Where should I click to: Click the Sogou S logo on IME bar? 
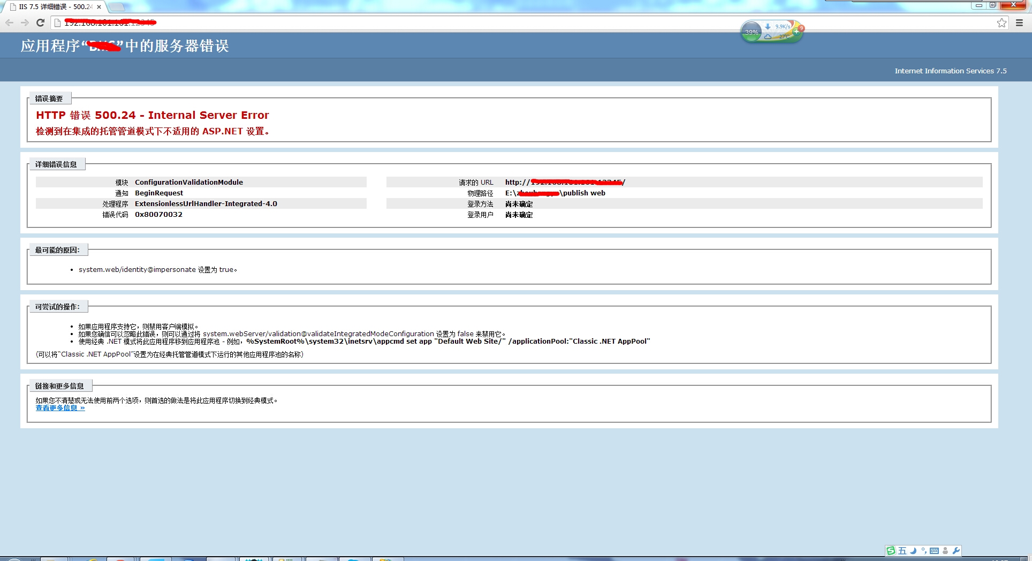coord(891,551)
